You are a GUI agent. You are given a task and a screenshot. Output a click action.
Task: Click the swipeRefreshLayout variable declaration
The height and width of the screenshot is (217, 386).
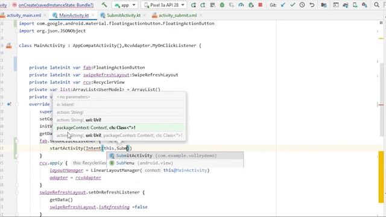106,75
